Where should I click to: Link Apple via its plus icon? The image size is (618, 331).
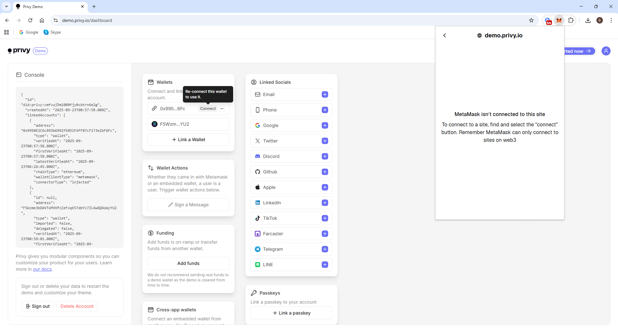click(x=325, y=187)
